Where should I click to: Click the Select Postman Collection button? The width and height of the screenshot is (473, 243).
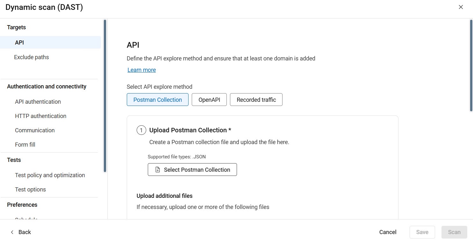click(192, 170)
